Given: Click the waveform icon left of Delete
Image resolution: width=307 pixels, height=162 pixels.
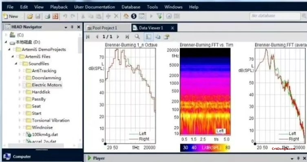Looking at the screenshot, I should point(108,16).
